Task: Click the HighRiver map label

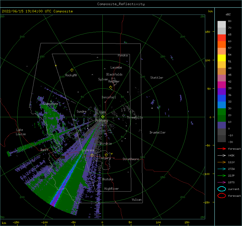Action: (x=112, y=189)
